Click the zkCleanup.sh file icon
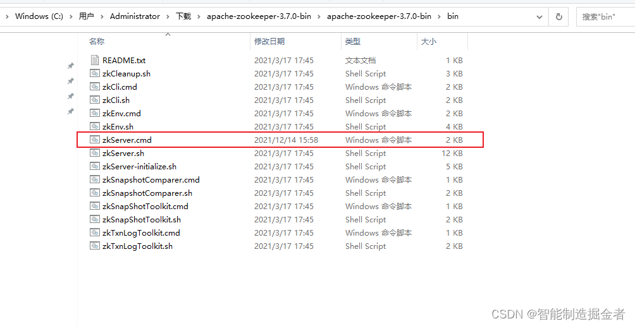The width and height of the screenshot is (635, 326). tap(94, 74)
